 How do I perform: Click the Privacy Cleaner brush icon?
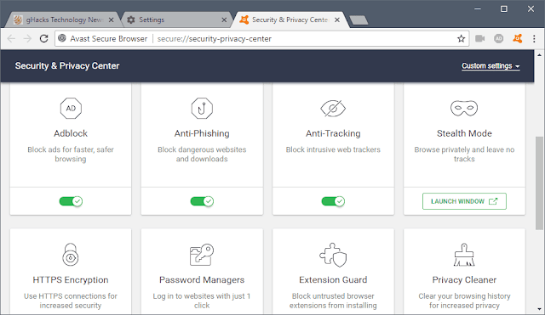tap(464, 255)
